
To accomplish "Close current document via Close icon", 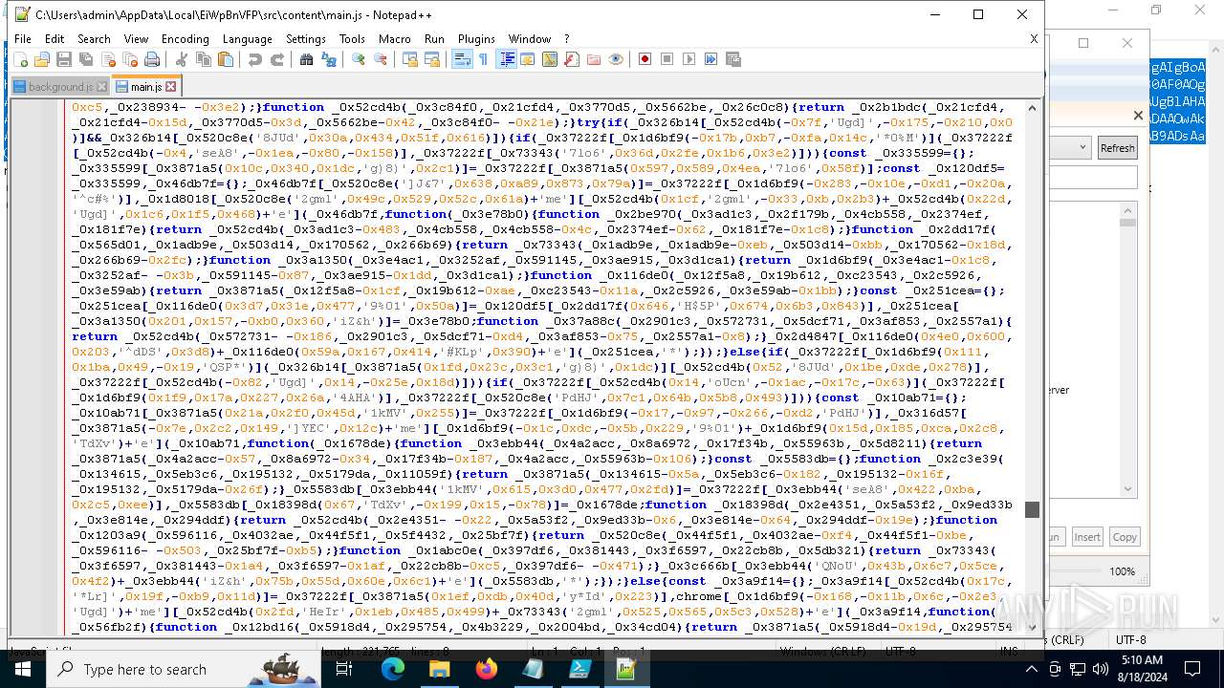I will pyautogui.click(x=108, y=59).
